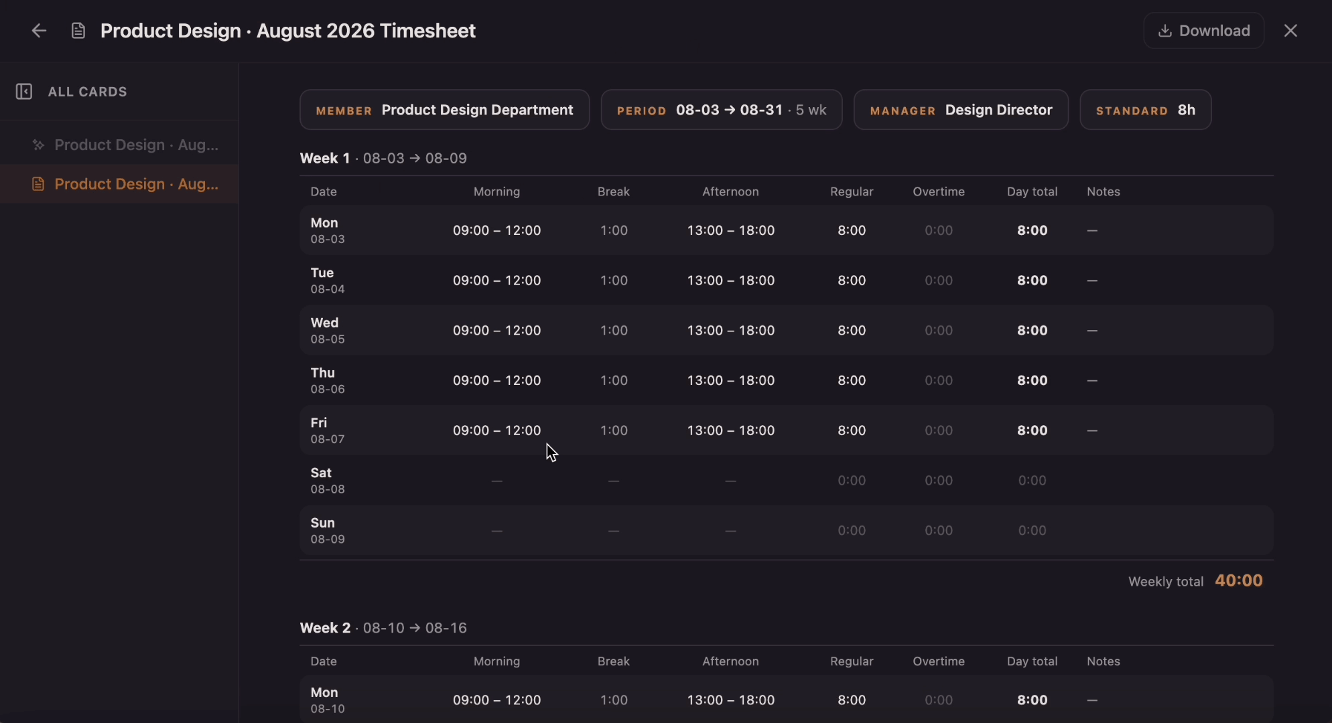1332x723 pixels.
Task: Click the Week 2 heading
Action: (383, 628)
